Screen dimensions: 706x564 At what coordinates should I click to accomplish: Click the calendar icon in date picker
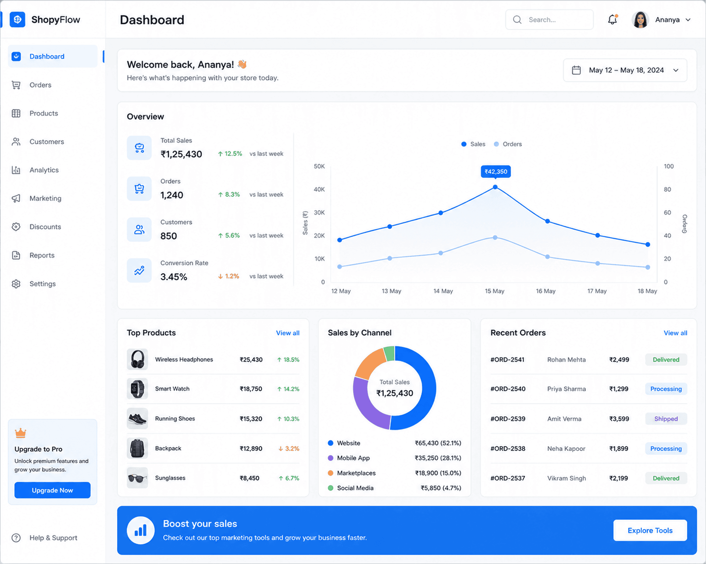coord(576,70)
